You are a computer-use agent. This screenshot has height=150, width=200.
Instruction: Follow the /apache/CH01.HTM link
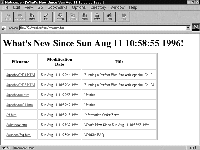coord(20,75)
